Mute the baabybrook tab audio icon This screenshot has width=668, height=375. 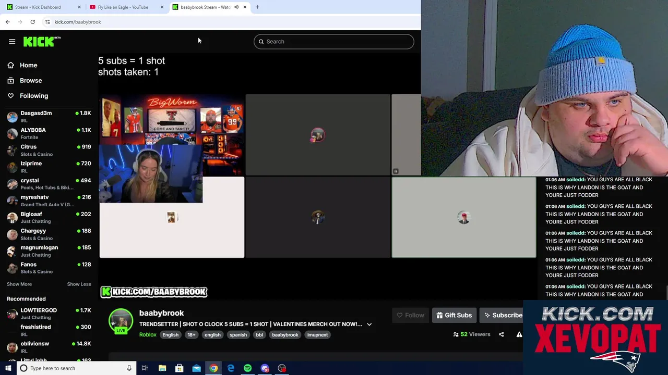click(x=236, y=7)
